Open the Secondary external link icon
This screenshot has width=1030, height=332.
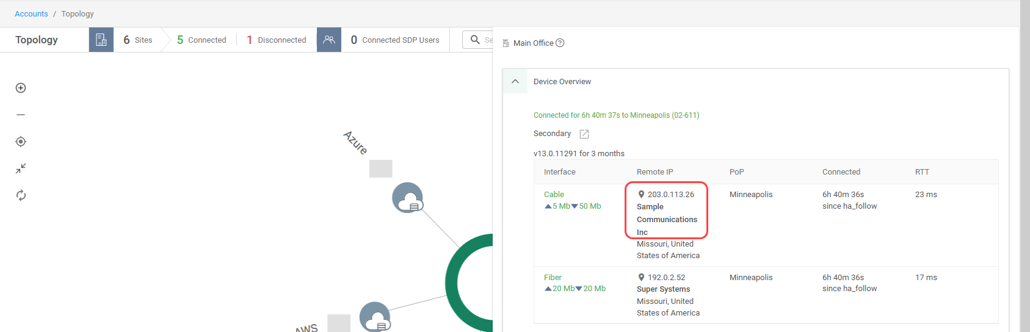click(584, 134)
